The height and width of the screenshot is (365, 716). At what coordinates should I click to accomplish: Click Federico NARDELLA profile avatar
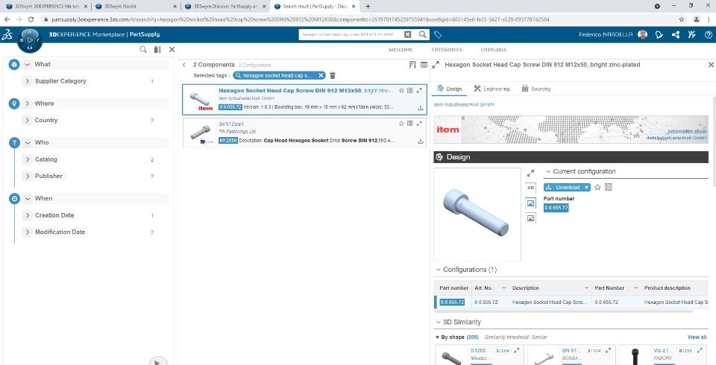(x=642, y=35)
